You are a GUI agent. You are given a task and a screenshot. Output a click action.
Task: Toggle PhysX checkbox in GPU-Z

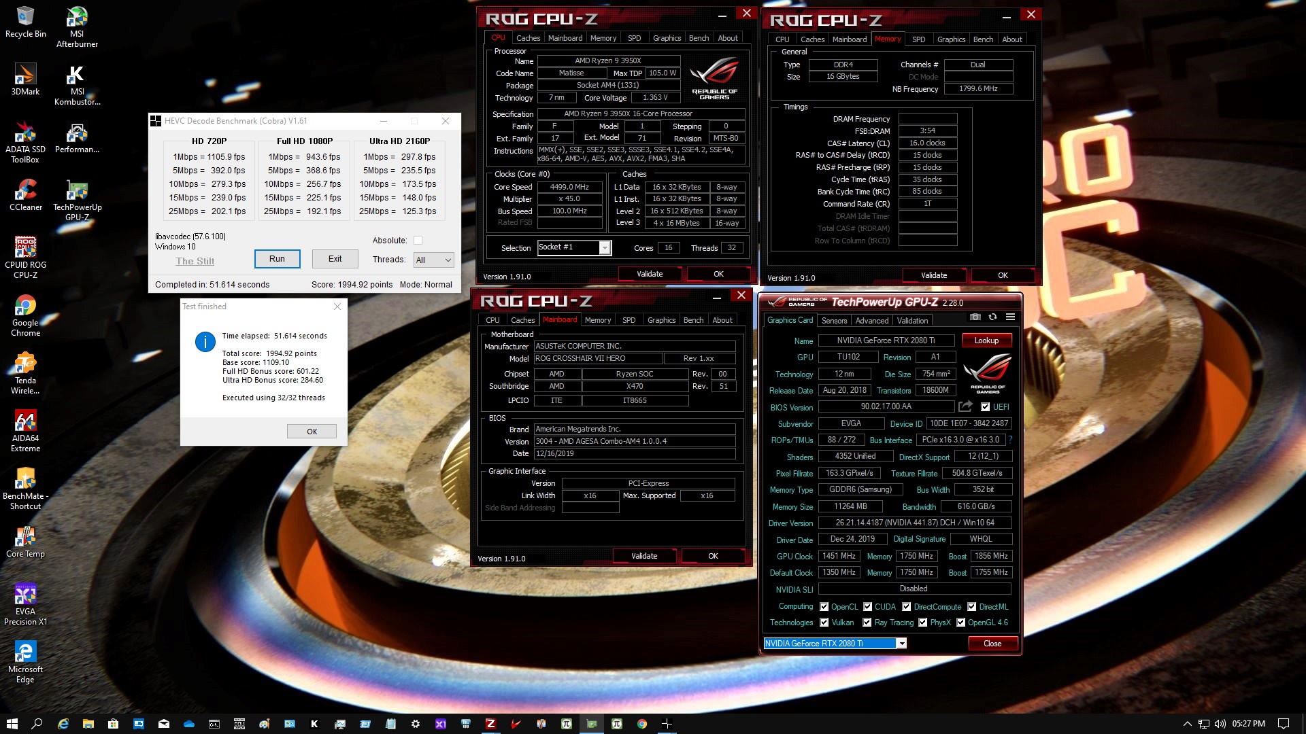coord(923,623)
